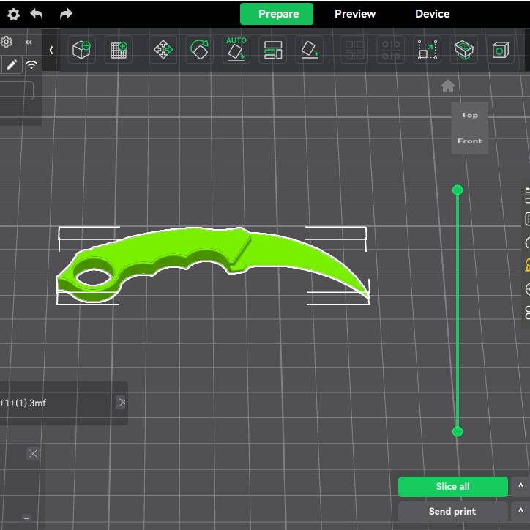This screenshot has height=530, width=530.
Task: Click the greyed Split to objects icon
Action: pos(354,50)
